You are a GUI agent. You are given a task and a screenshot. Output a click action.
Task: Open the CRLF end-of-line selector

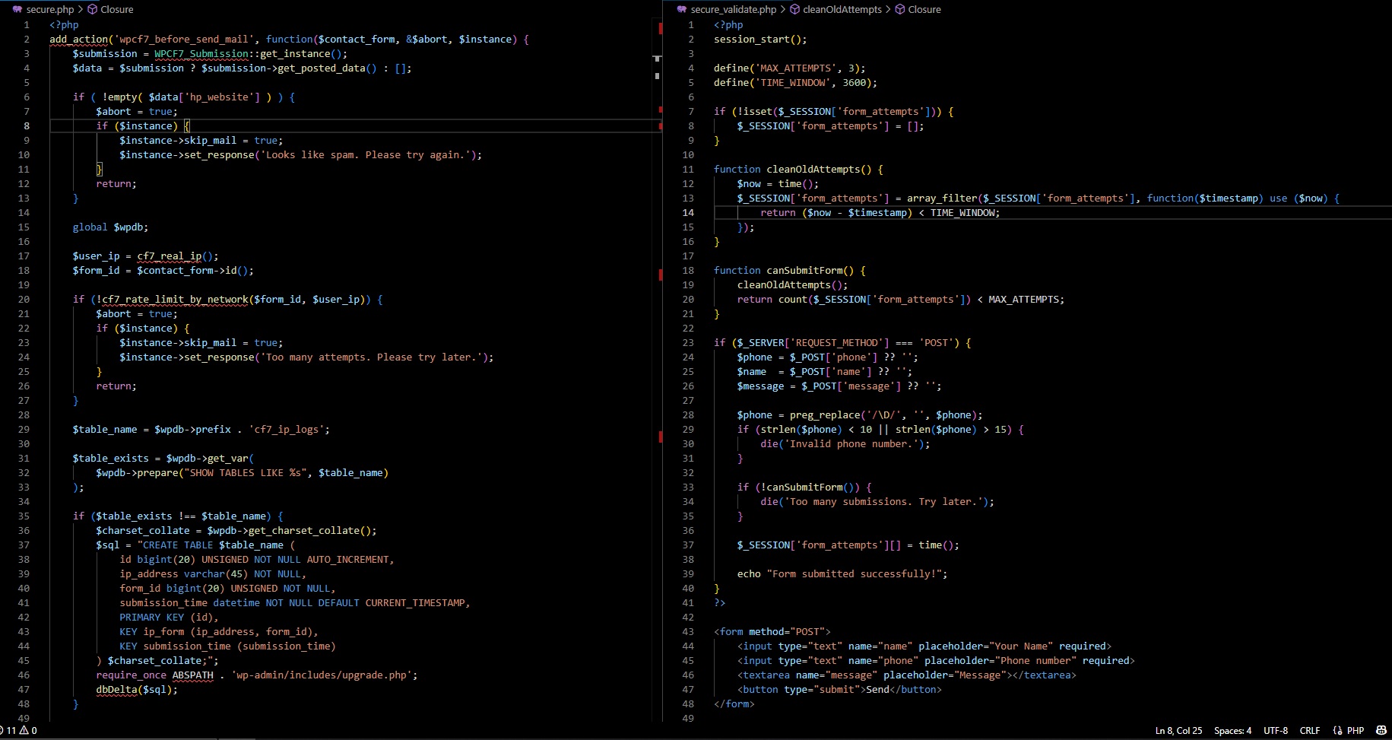click(1309, 730)
